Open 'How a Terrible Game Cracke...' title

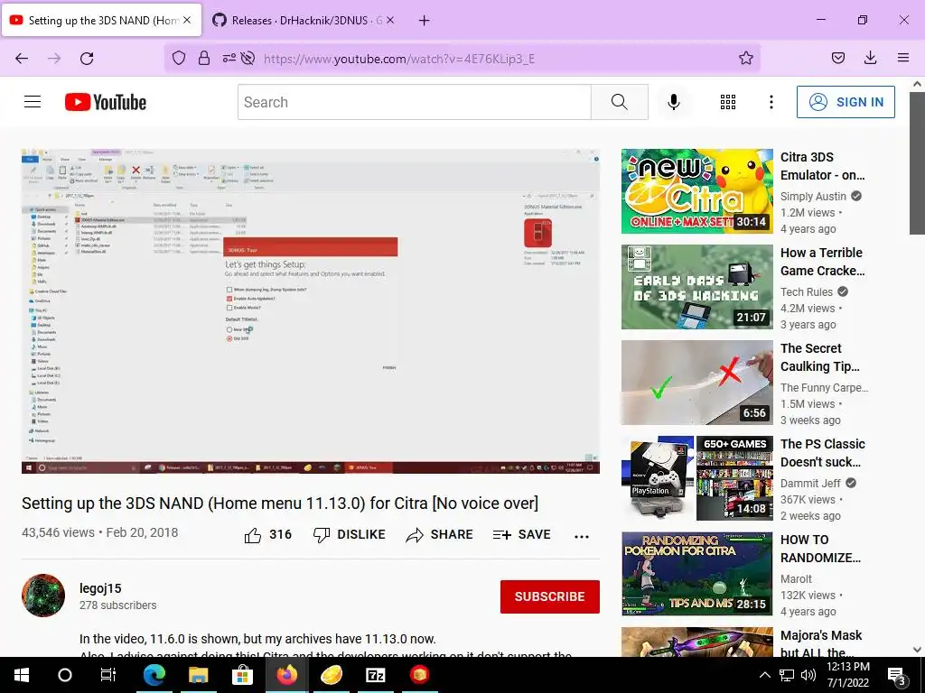click(x=822, y=262)
